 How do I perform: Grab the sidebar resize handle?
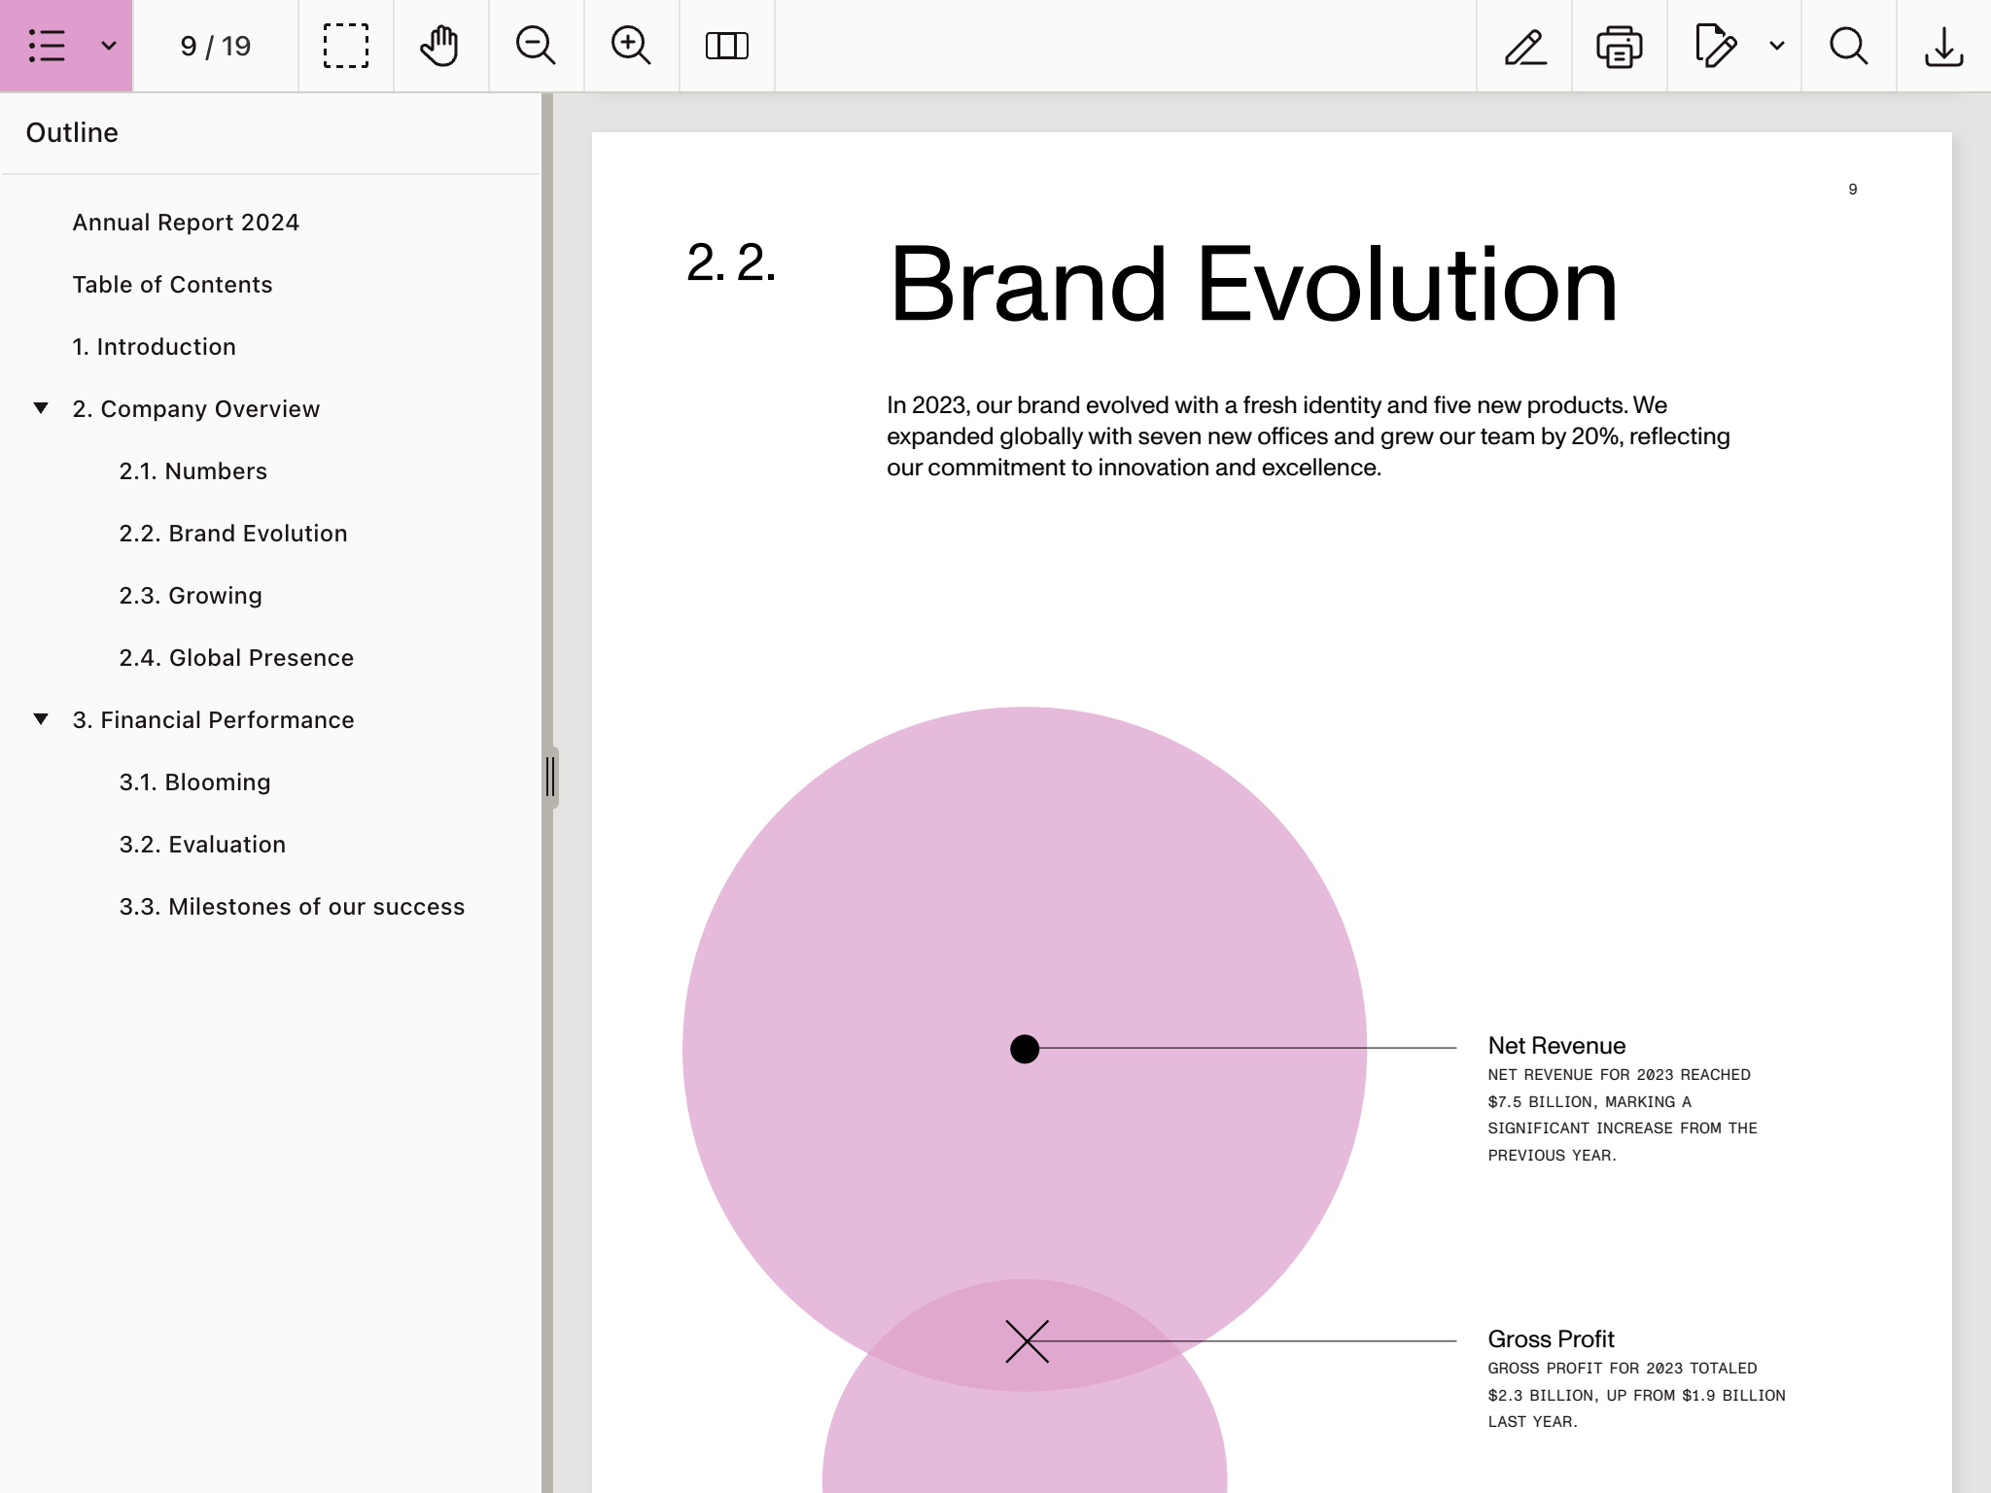tap(550, 777)
